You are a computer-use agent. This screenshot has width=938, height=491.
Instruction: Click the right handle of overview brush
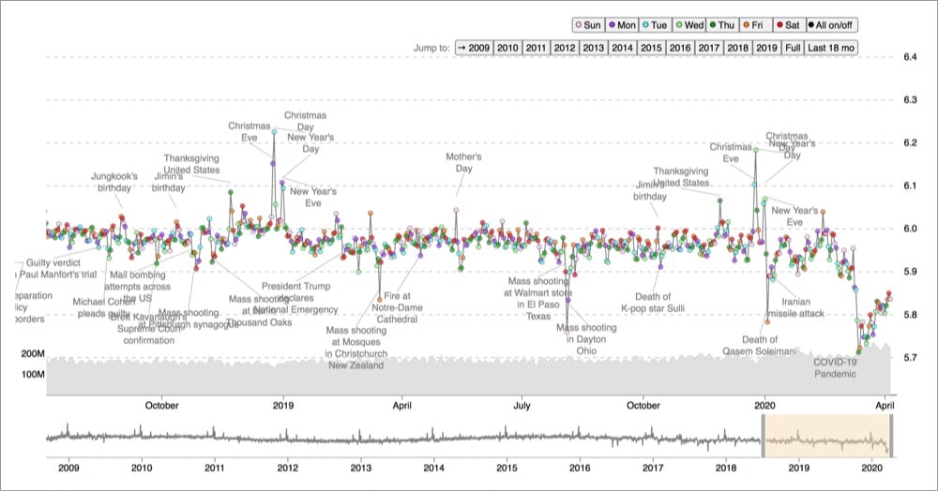click(x=891, y=434)
